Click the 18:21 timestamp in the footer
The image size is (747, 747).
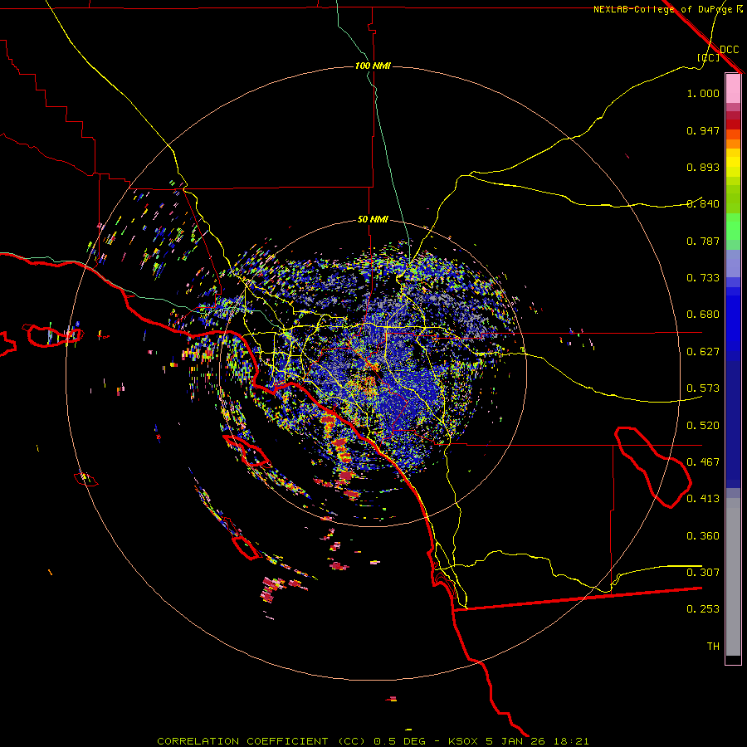[572, 741]
